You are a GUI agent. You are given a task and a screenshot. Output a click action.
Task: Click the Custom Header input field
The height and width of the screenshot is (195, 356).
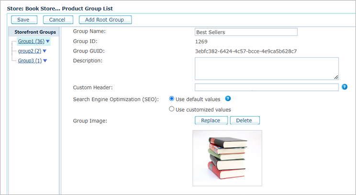[266, 87]
